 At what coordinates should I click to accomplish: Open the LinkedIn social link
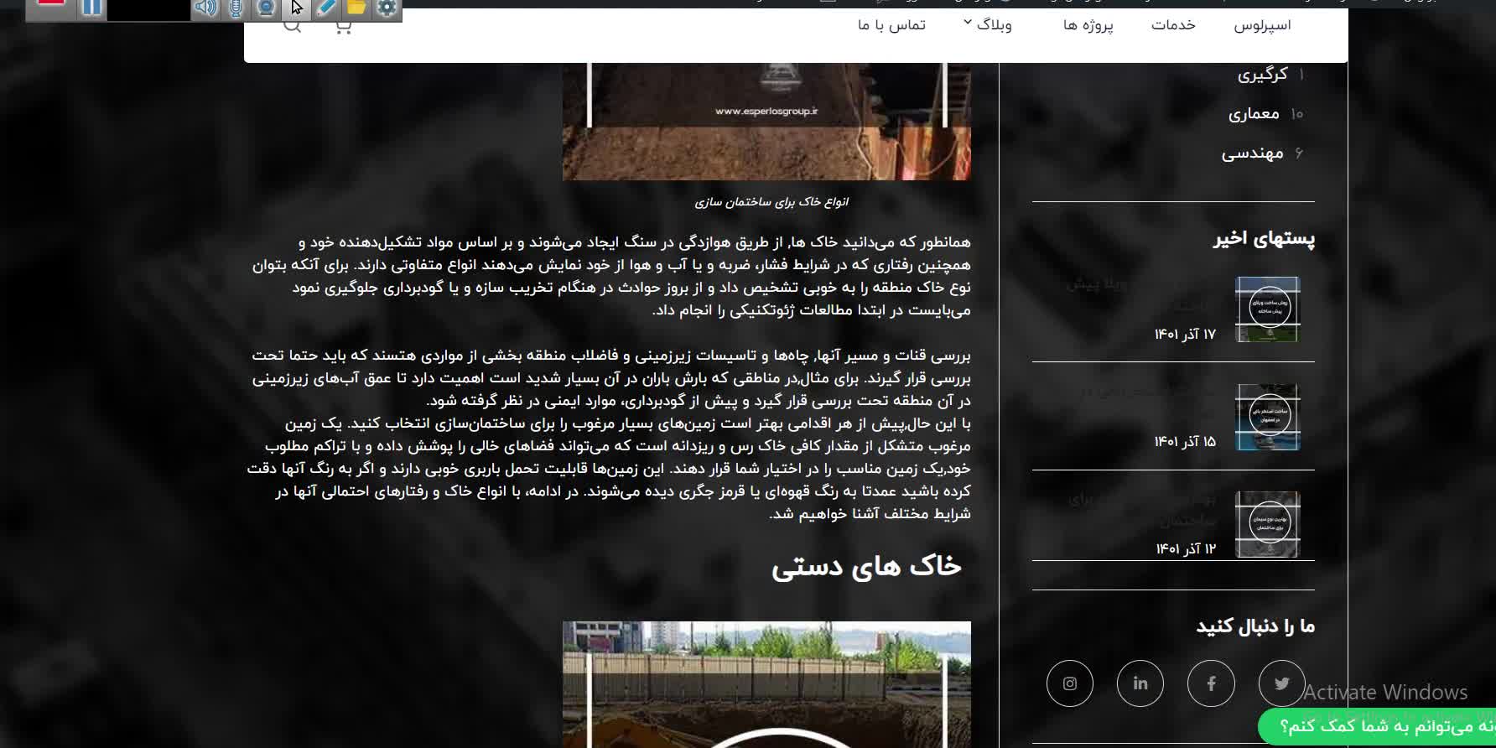coord(1140,683)
